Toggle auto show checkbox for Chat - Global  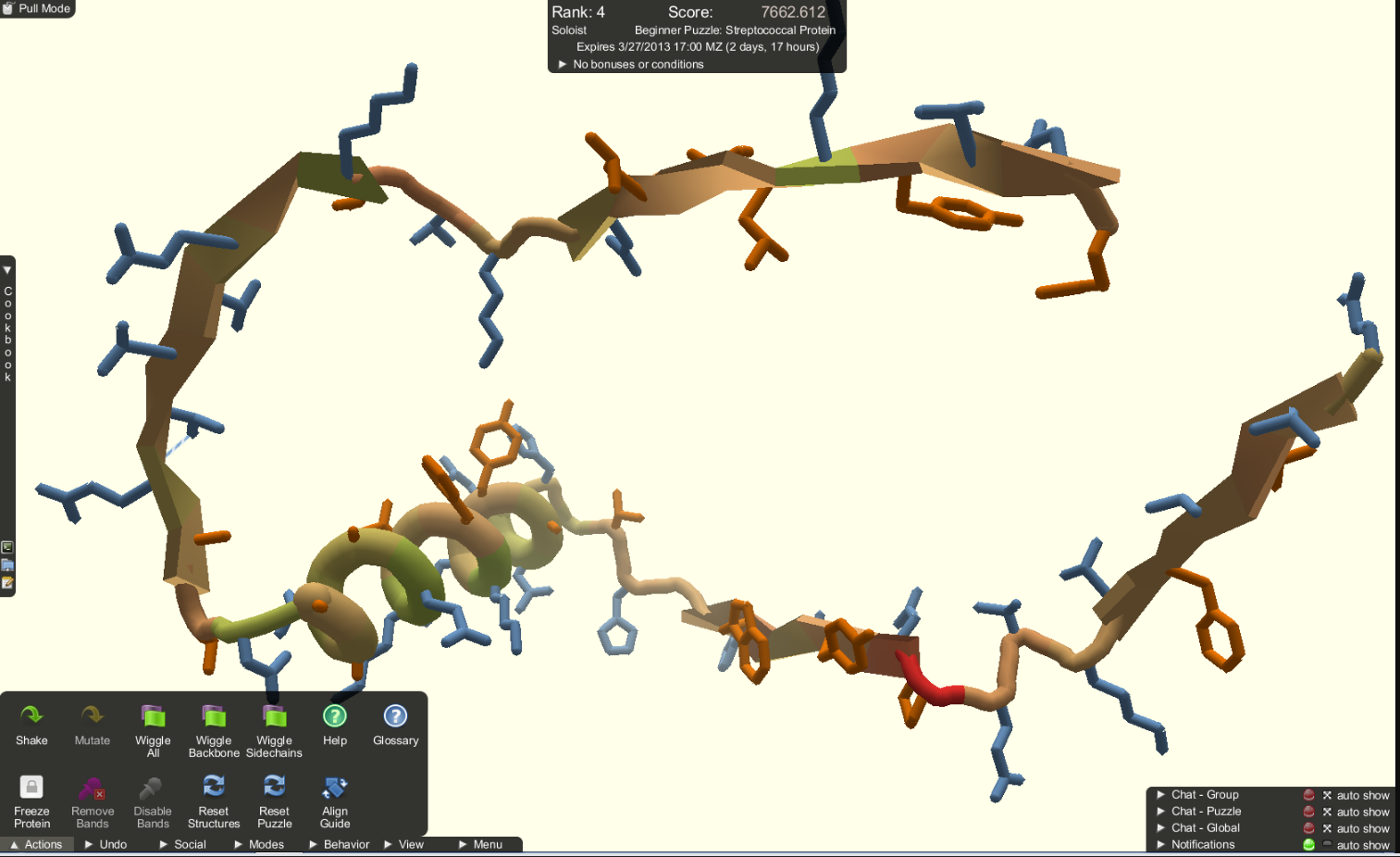click(1327, 828)
